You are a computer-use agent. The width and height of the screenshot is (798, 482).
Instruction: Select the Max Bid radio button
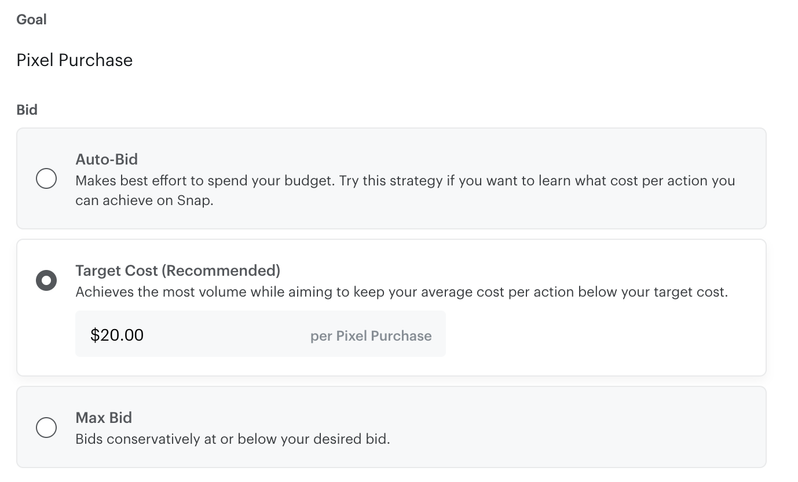tap(46, 428)
